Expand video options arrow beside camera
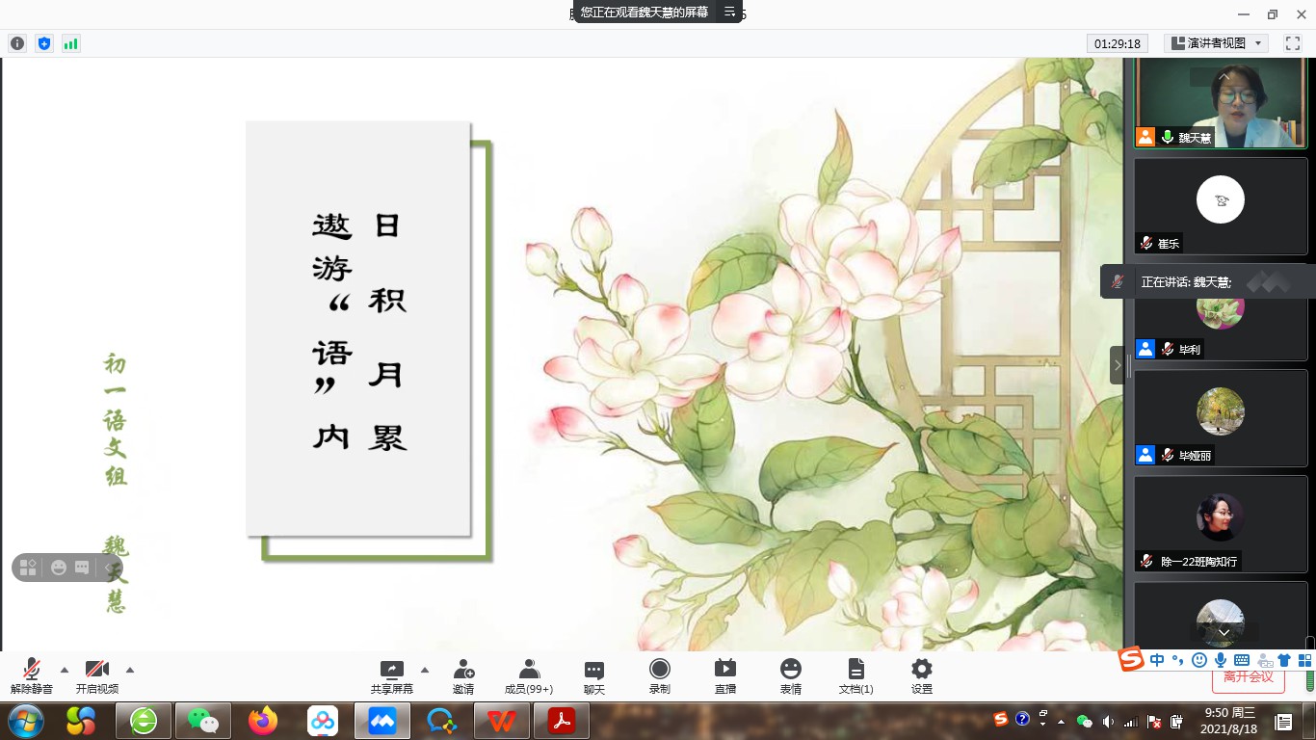Screen dimensions: 1316x740 pos(130,670)
